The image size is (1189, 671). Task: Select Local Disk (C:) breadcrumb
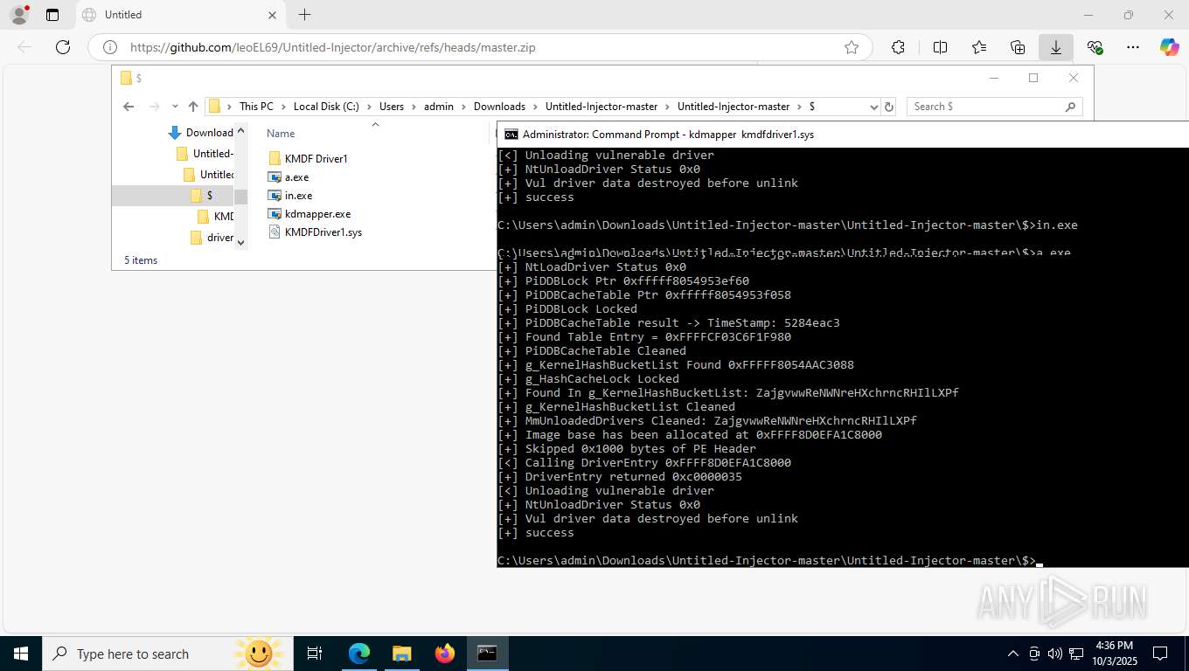326,107
